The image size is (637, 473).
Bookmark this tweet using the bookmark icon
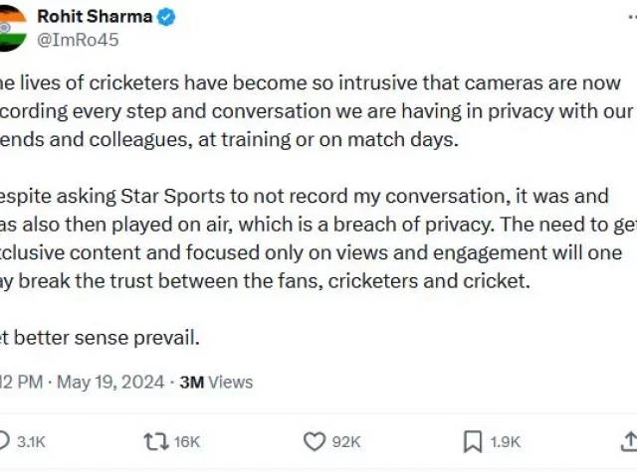coord(473,442)
